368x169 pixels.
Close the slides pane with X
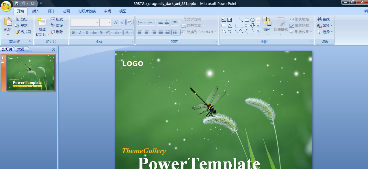pos(53,49)
